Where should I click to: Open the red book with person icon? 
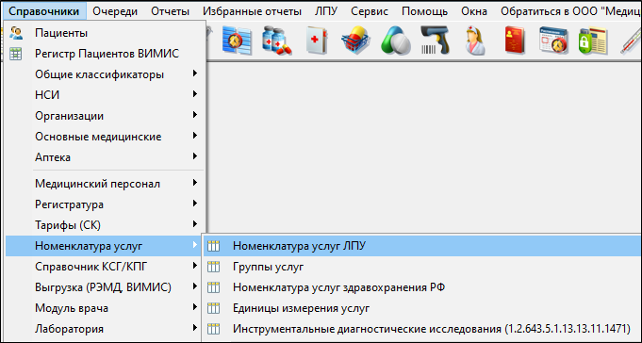coord(515,41)
